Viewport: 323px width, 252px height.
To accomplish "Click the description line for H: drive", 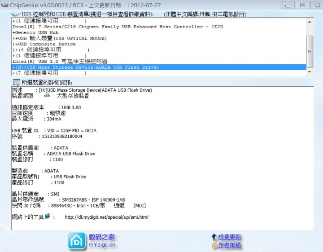I will [82, 90].
